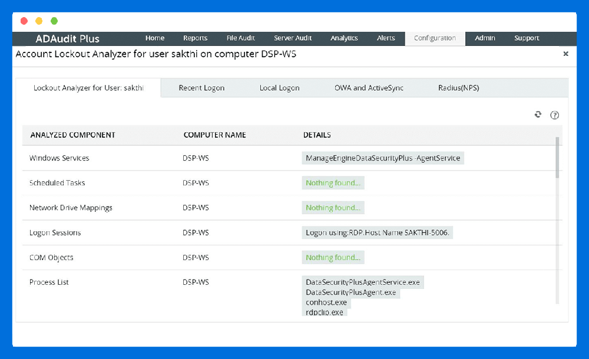Click DSP-WS in Windows Services row
589x359 pixels.
click(196, 158)
